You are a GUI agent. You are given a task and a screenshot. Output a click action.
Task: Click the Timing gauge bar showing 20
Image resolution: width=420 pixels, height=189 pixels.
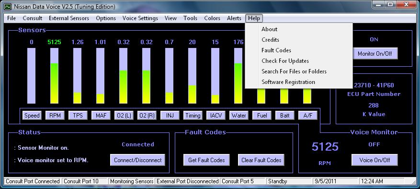[193, 76]
